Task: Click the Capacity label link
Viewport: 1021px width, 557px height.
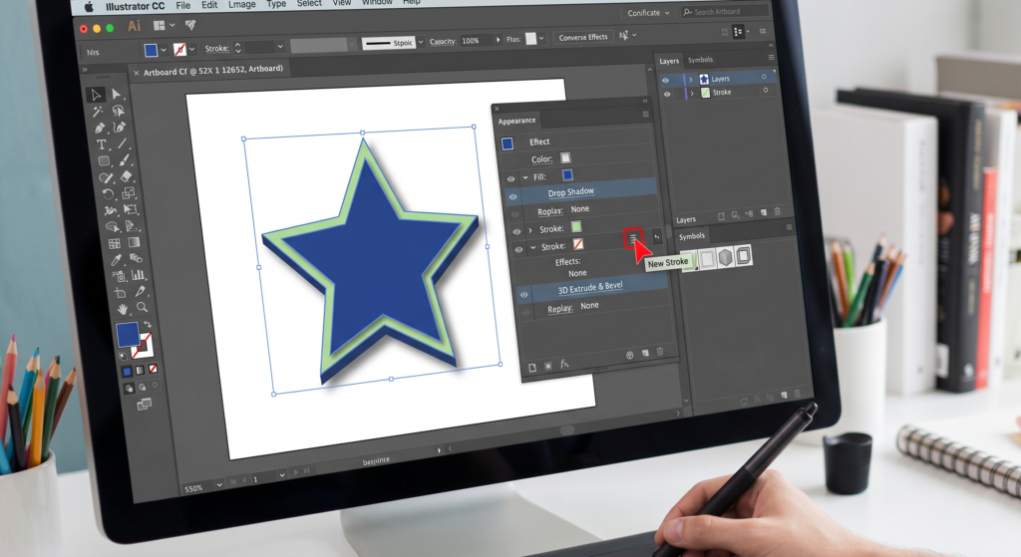Action: (442, 42)
